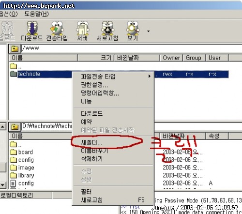
Task: Choose 권한설정... from the context menu
Action: [113, 84]
